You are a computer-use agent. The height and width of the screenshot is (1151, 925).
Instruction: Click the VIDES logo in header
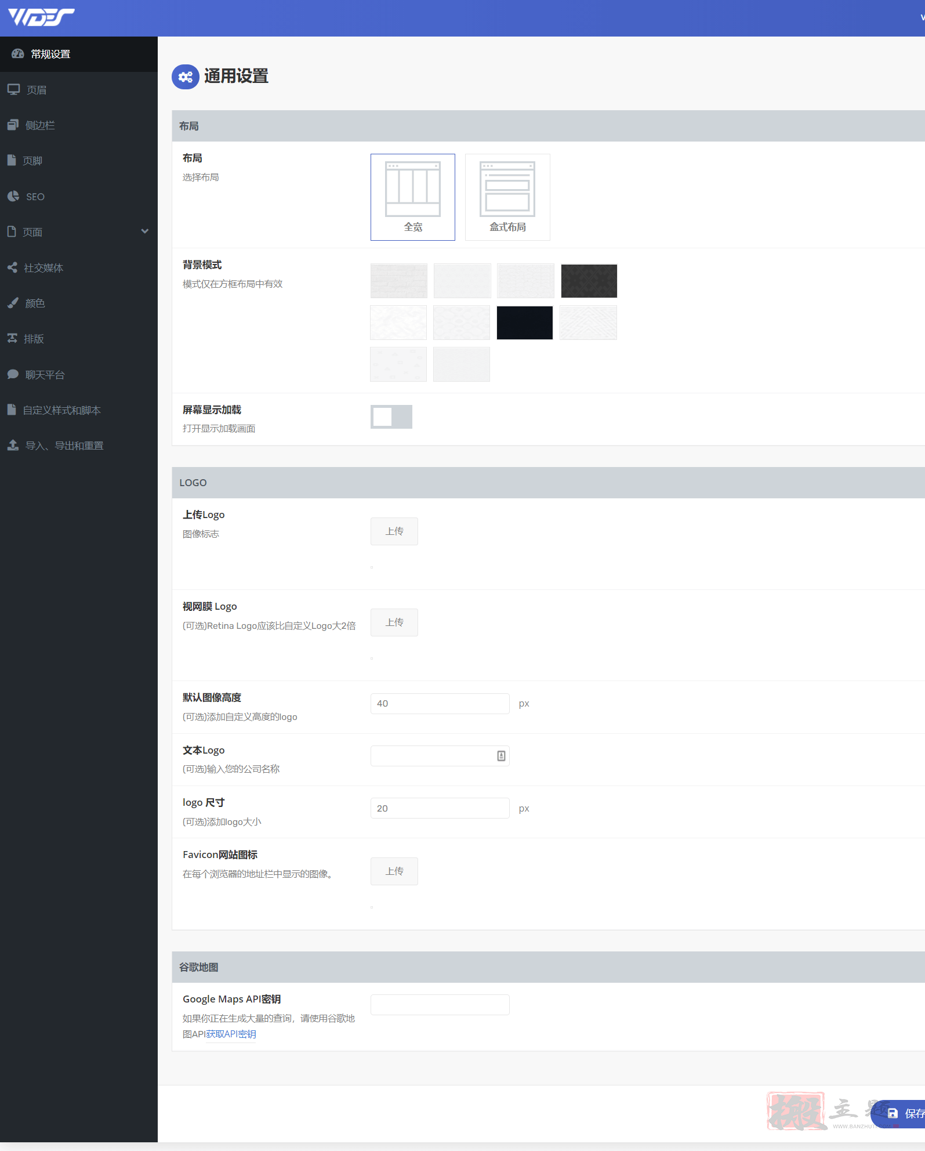pyautogui.click(x=41, y=17)
